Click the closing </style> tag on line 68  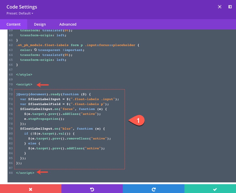click(24, 74)
